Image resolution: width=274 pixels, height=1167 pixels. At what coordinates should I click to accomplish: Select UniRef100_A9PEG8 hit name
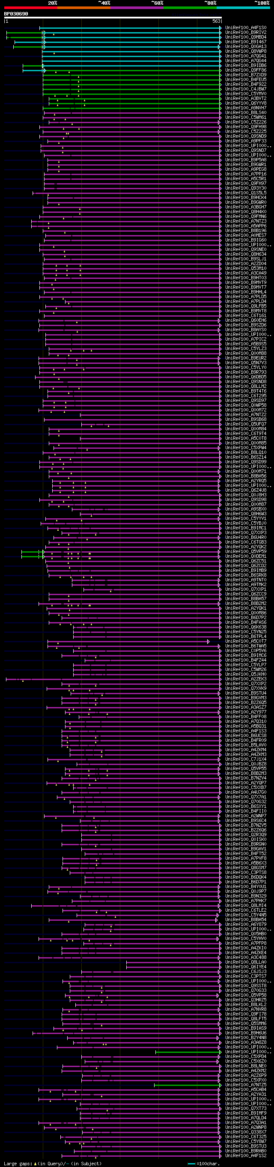(x=246, y=169)
